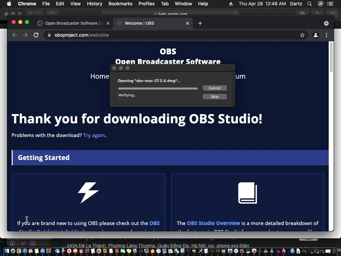The height and width of the screenshot is (256, 341).
Task: Close the Welcome | OBS tab
Action: (x=187, y=23)
